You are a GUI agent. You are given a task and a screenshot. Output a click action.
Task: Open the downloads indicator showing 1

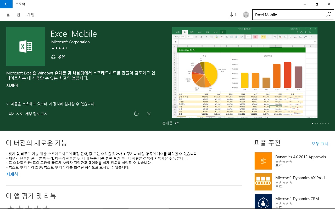pos(233,15)
